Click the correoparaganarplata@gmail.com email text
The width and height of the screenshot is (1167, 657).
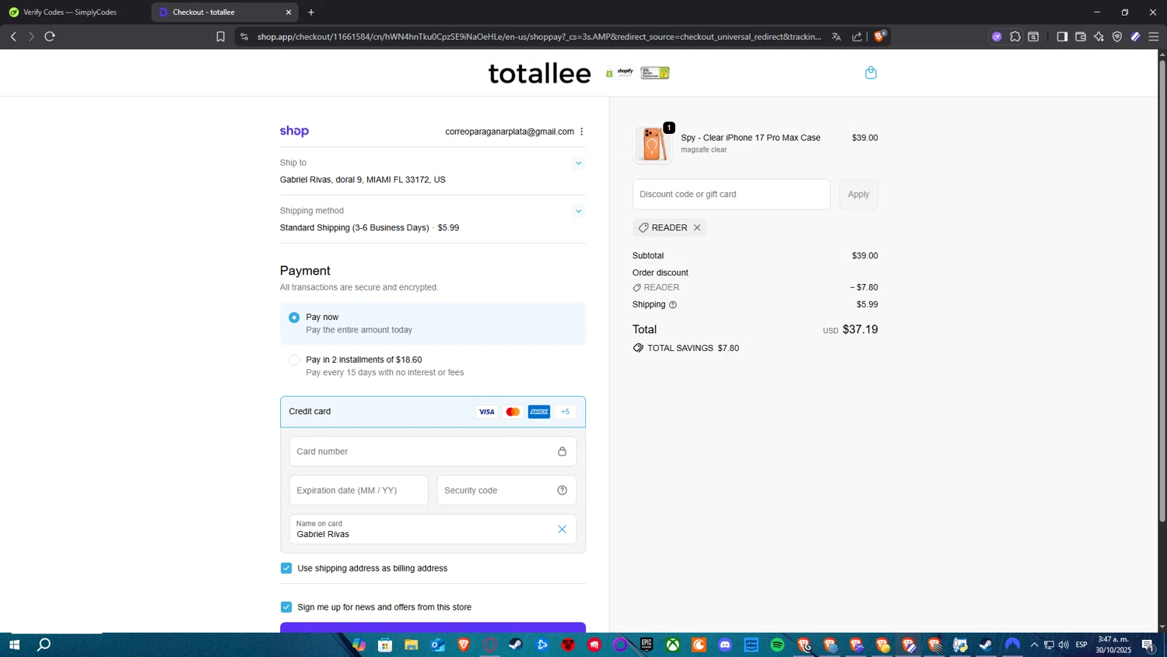point(510,132)
